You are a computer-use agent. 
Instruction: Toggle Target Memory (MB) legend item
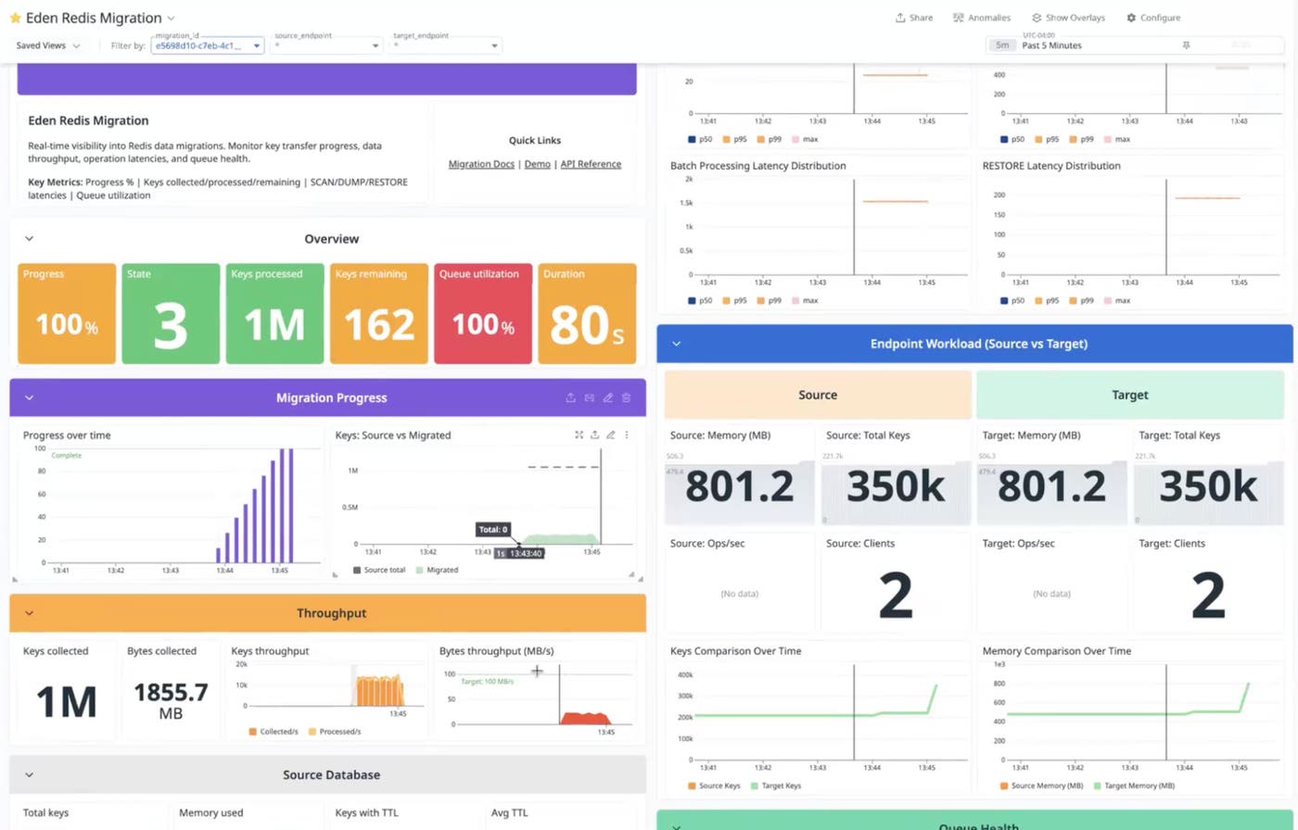tap(1133, 786)
